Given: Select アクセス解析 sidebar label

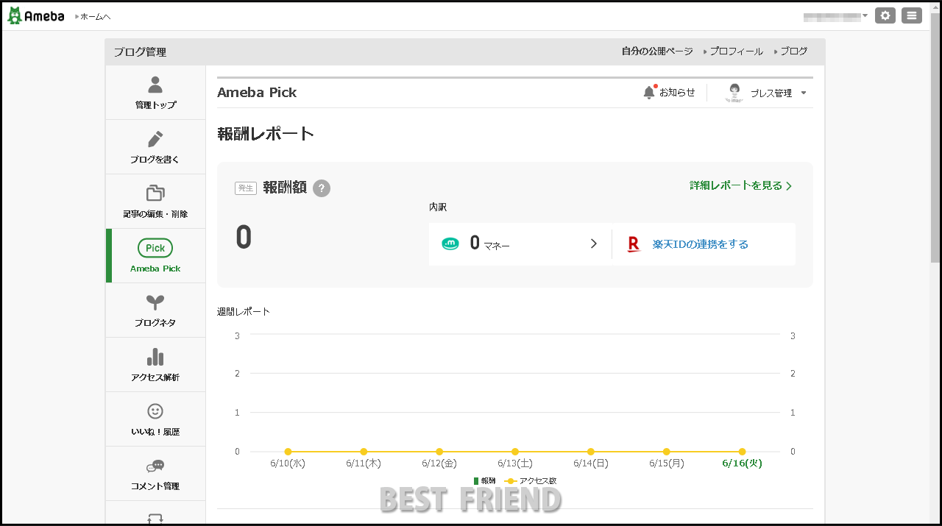Looking at the screenshot, I should coord(155,377).
